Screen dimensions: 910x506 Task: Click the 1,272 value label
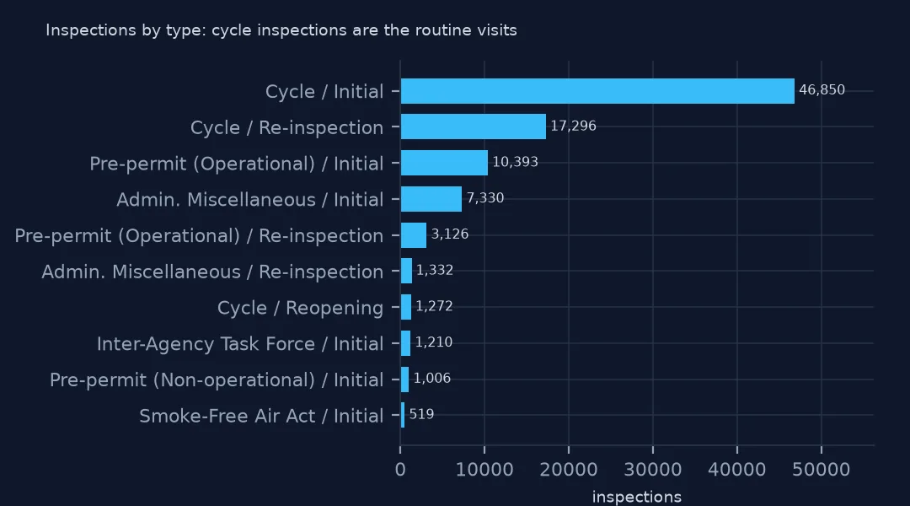tap(434, 306)
